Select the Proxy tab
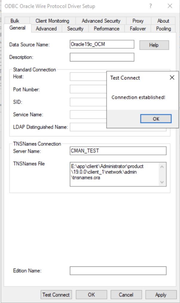This screenshot has width=180, height=303. 138,21
